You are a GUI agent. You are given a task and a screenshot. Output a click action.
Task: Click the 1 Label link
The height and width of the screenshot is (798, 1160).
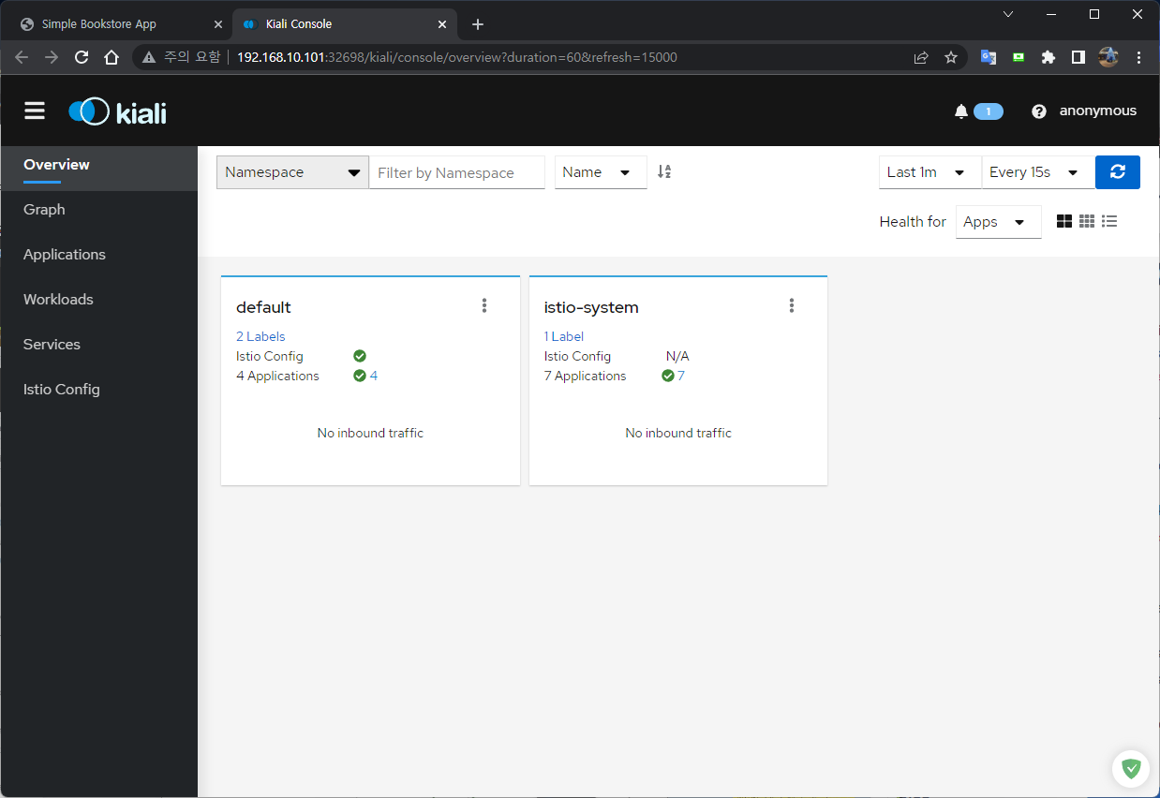tap(564, 336)
